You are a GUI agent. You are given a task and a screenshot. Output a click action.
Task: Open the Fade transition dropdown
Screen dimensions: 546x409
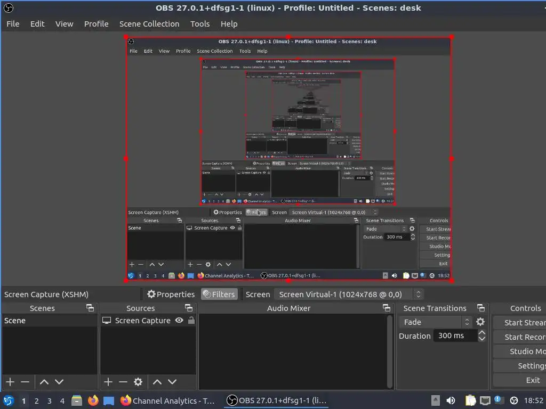click(x=436, y=322)
